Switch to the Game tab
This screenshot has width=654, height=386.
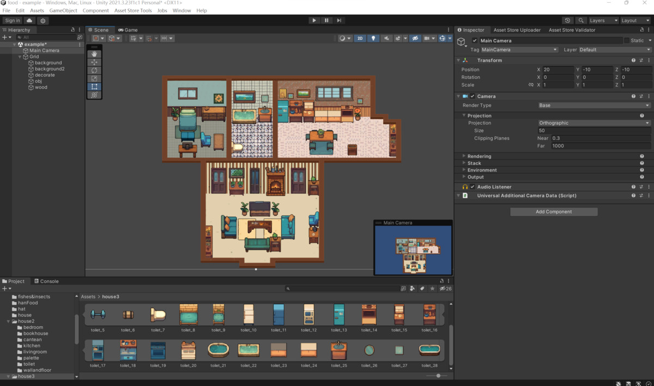[128, 30]
